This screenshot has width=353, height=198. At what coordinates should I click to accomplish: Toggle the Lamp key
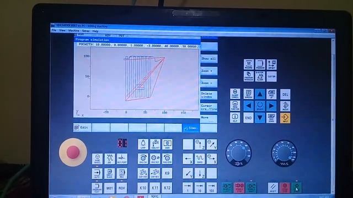[143, 144]
